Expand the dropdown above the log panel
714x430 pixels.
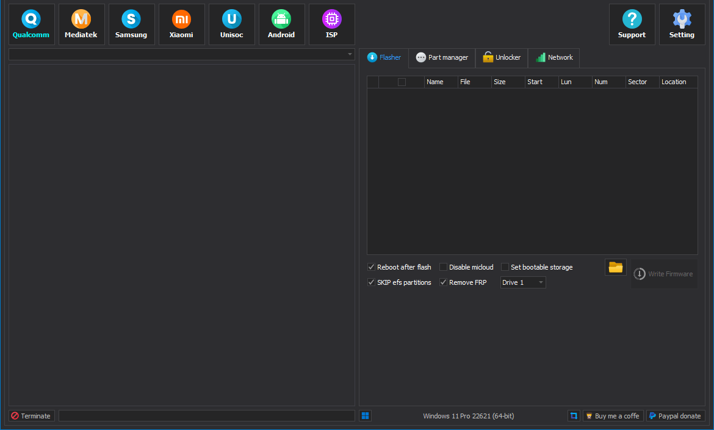click(350, 54)
